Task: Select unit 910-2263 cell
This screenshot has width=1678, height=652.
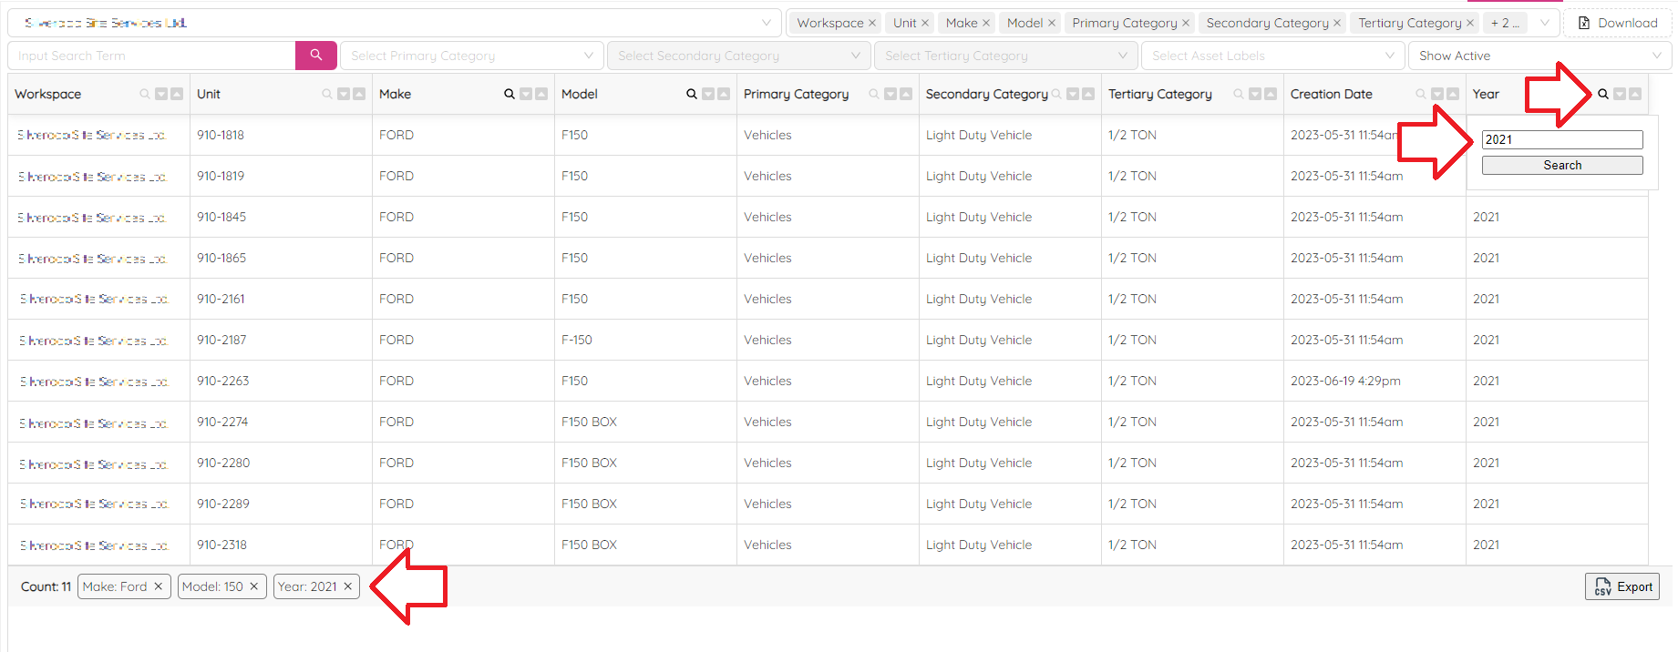Action: (281, 381)
